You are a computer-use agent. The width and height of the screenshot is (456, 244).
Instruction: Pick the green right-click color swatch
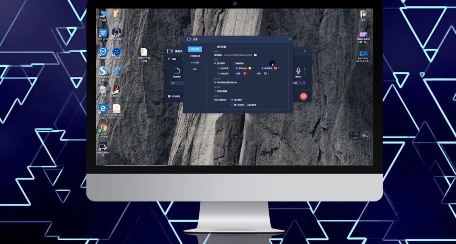click(265, 73)
